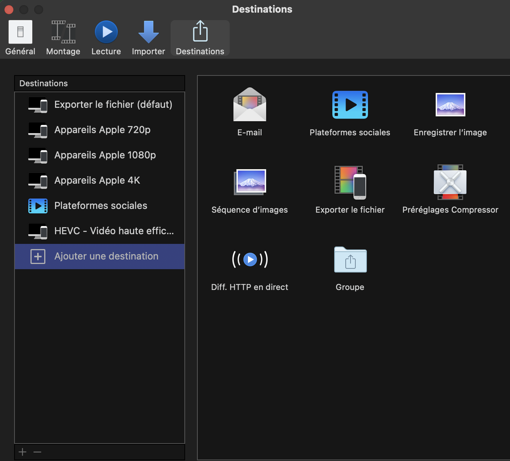Select the E-mail destination icon
This screenshot has height=461, width=510.
pos(249,104)
